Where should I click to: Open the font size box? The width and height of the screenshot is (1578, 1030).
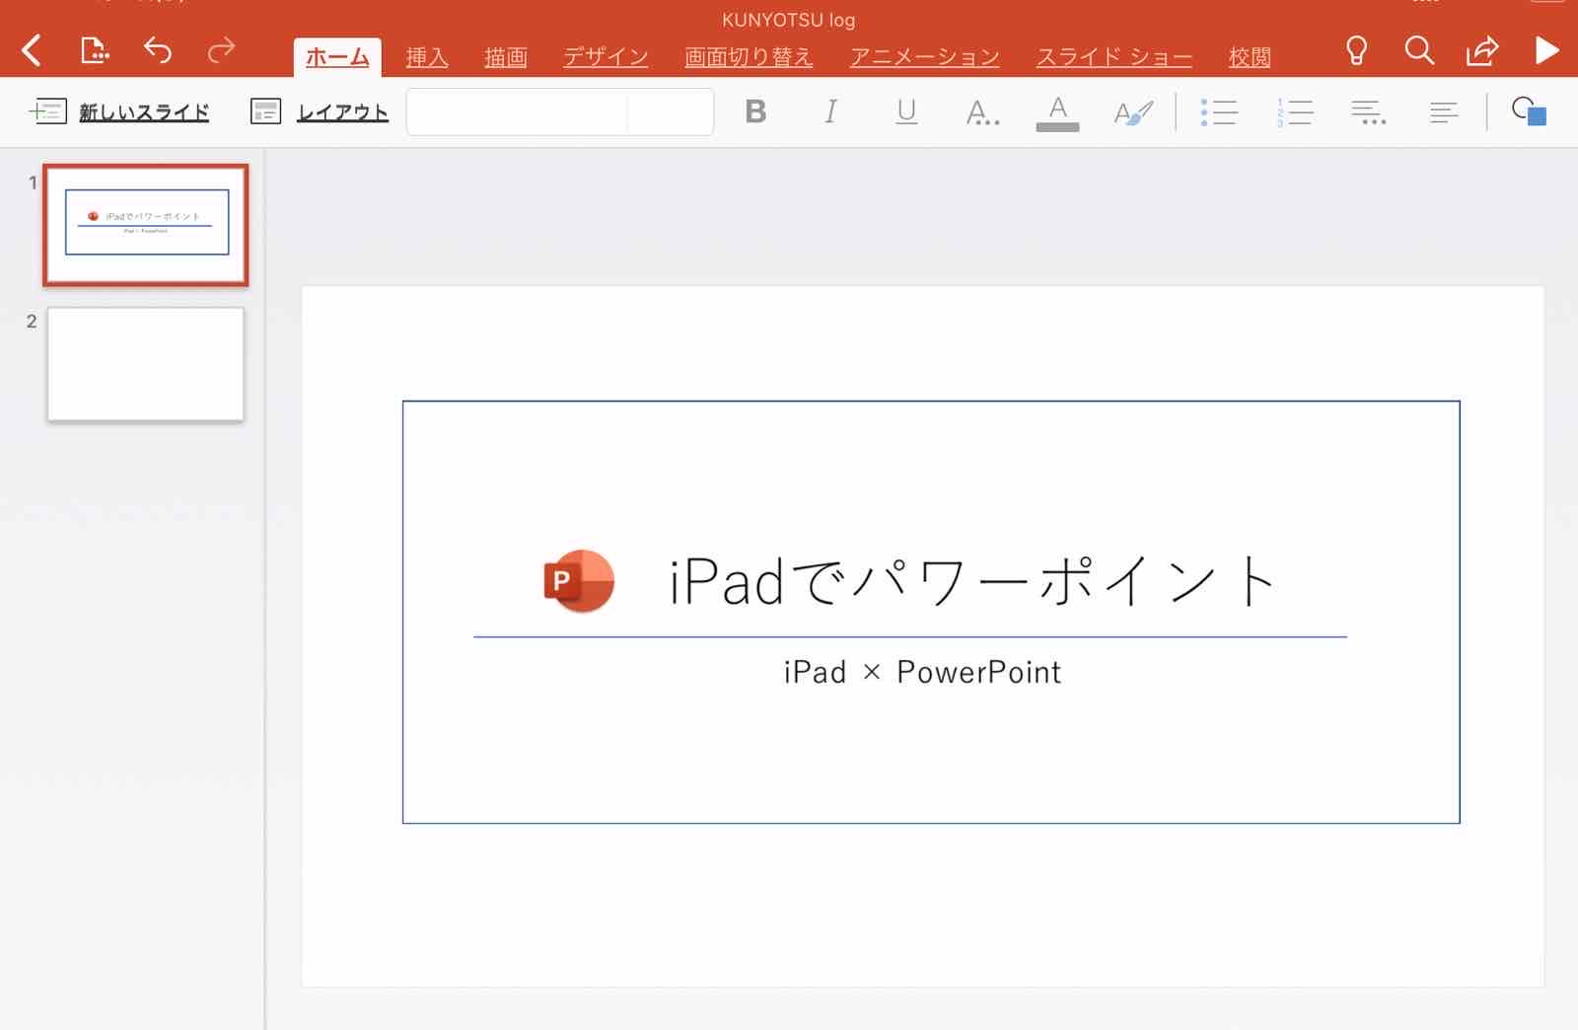click(670, 111)
